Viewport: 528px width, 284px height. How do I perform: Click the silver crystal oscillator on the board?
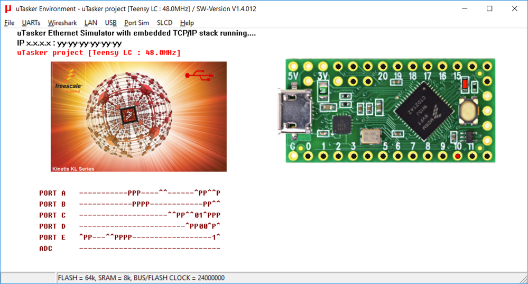(370, 136)
